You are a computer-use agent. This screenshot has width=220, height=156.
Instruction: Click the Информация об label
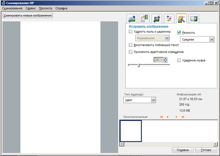[189, 94]
